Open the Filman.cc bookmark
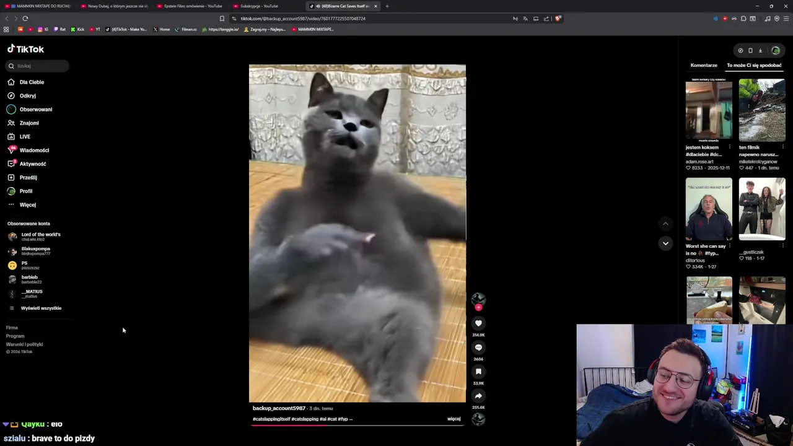Viewport: 793px width, 446px height. pyautogui.click(x=186, y=29)
